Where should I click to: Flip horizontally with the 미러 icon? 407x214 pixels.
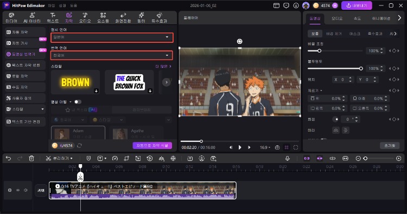pos(336,131)
